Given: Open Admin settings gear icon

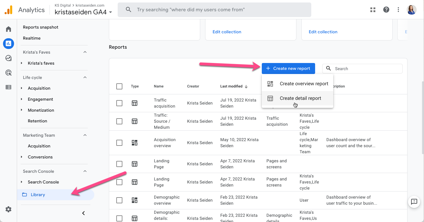Looking at the screenshot, I should (x=9, y=209).
